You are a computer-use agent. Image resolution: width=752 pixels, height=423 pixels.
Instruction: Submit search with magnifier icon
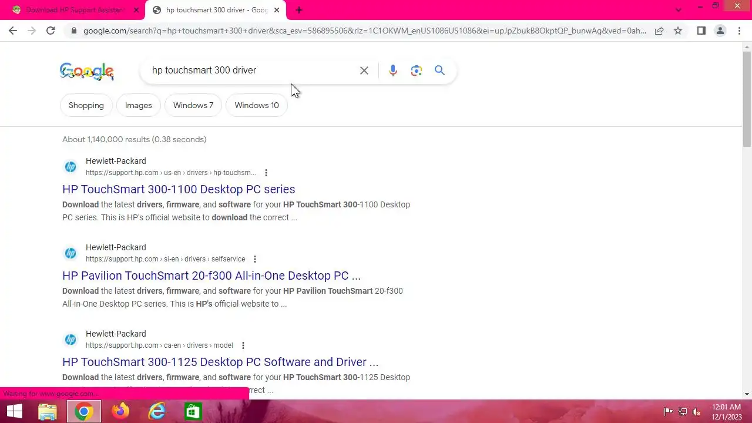(x=439, y=70)
